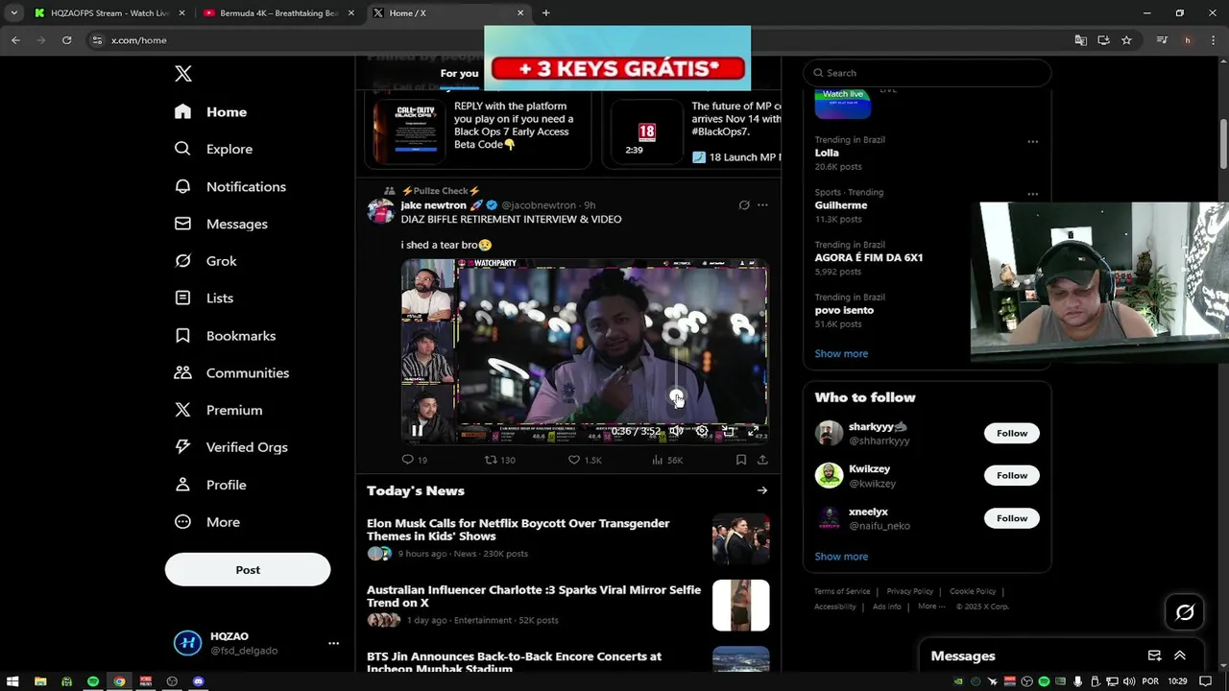Go to Home in the sidebar
Screen dimensions: 1229x691
pyautogui.click(x=211, y=111)
